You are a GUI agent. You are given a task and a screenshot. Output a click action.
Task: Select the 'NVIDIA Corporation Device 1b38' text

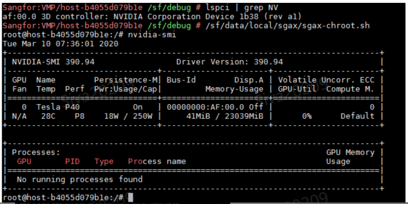[x=186, y=17]
